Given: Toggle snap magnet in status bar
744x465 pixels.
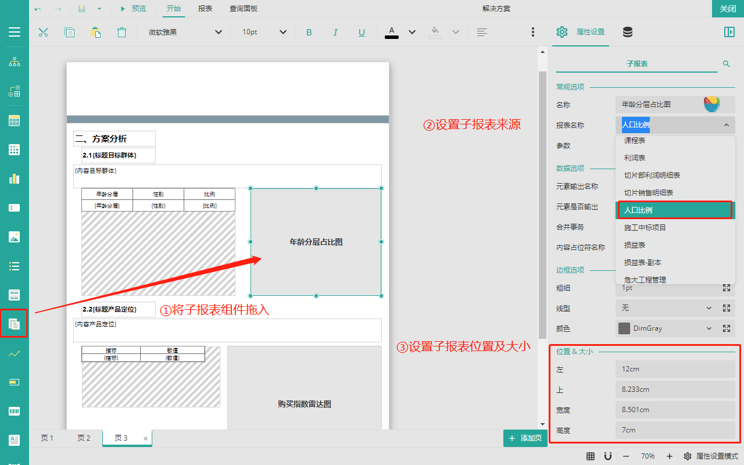Looking at the screenshot, I should pyautogui.click(x=608, y=456).
